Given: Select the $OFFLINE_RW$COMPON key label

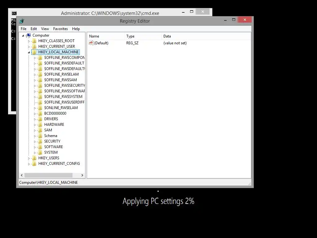Looking at the screenshot, I should coord(64,57).
